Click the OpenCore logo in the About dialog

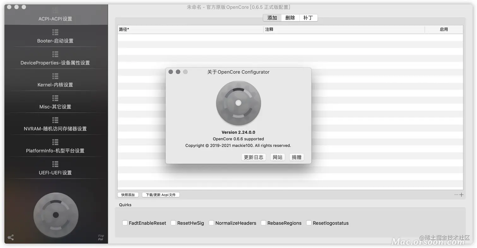click(x=238, y=103)
